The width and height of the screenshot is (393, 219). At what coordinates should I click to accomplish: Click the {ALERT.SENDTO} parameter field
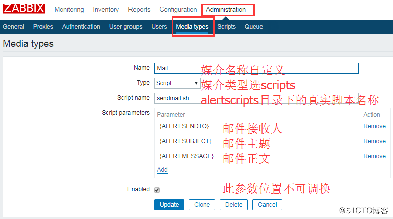pyautogui.click(x=259, y=126)
